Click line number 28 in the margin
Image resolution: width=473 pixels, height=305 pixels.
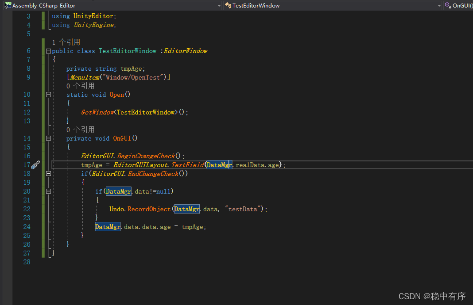point(27,262)
